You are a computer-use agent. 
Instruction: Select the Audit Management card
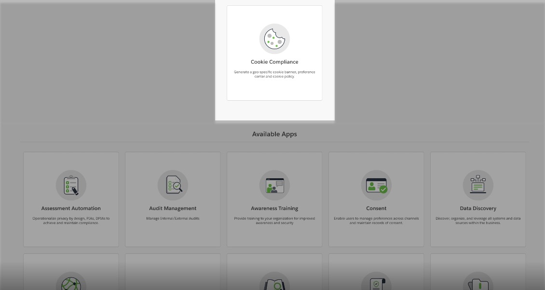tap(173, 199)
